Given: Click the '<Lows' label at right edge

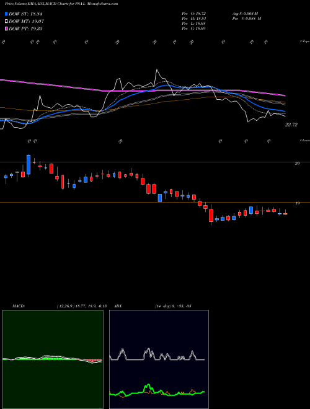Looking at the screenshot, I should (x=304, y=140).
